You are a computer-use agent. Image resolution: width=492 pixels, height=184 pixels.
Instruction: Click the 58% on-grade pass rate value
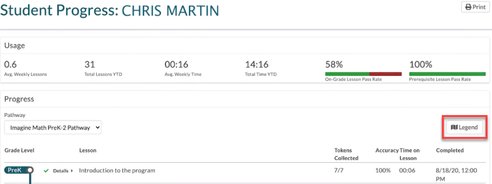pyautogui.click(x=334, y=64)
